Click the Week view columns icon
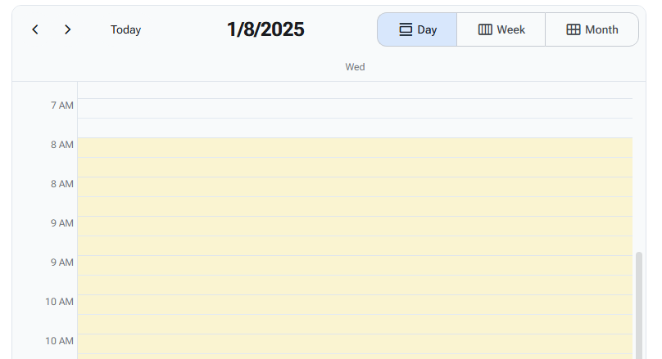This screenshot has height=359, width=662. coord(485,29)
